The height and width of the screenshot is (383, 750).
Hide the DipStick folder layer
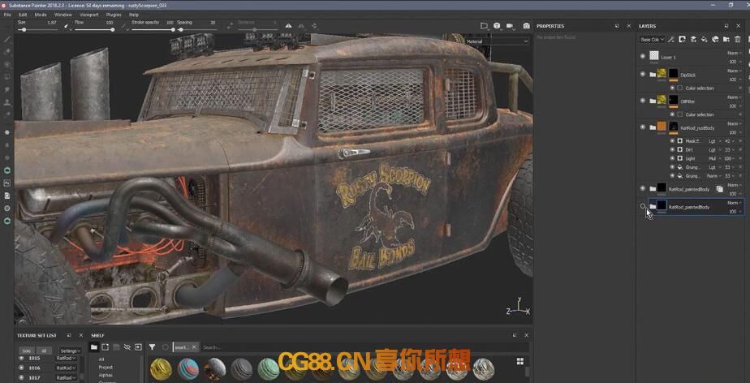642,74
